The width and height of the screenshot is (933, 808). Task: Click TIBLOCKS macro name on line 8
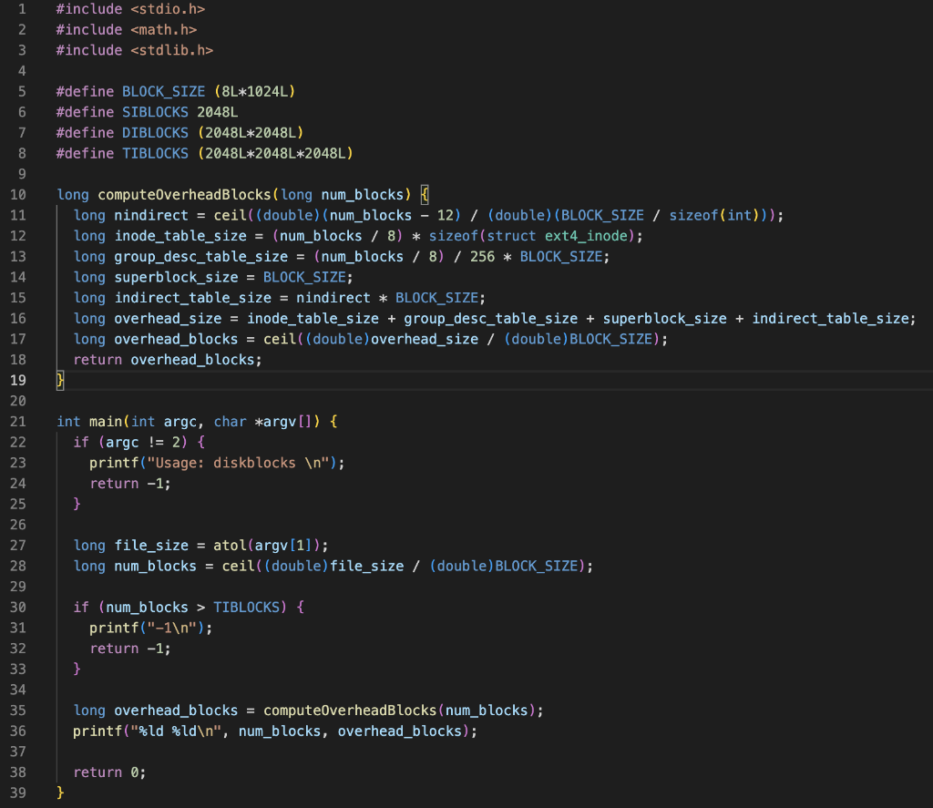pyautogui.click(x=155, y=154)
